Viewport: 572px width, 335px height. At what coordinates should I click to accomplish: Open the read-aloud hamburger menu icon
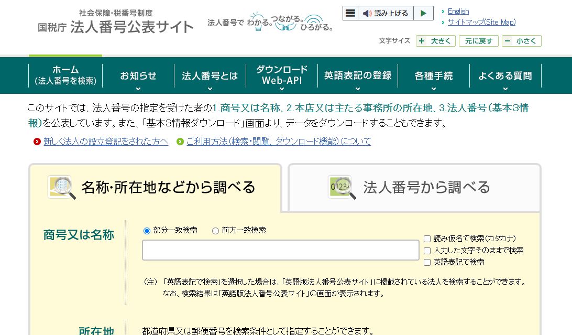(x=350, y=13)
